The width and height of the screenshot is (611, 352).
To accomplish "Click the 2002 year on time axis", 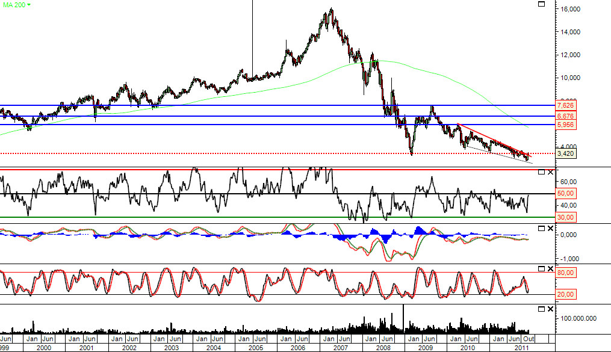I will tap(129, 348).
